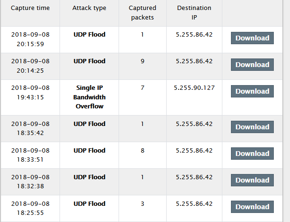Download the 20:15:59 UDP Flood capture
The image size is (290, 222).
click(x=252, y=38)
